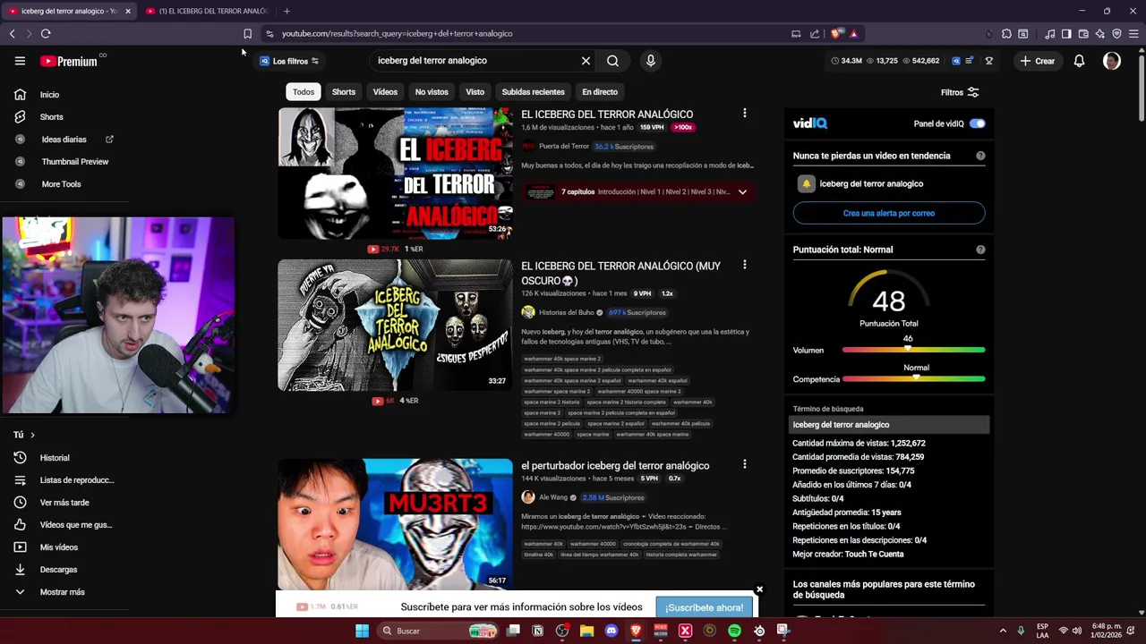The width and height of the screenshot is (1146, 644).
Task: Open Brave Shields lion icon
Action: click(x=836, y=34)
